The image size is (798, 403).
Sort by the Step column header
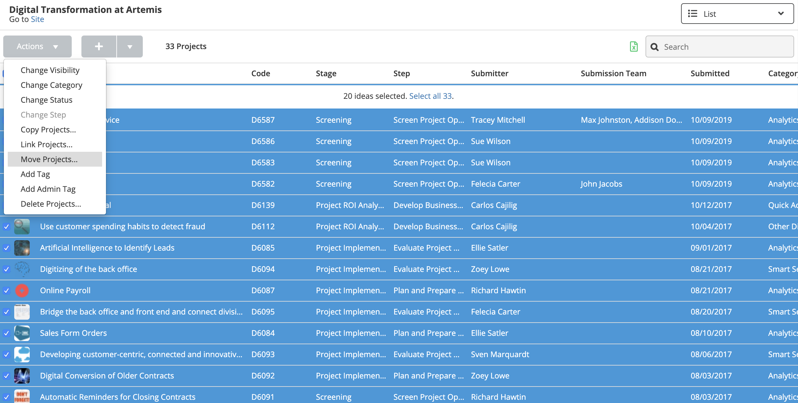pyautogui.click(x=402, y=74)
